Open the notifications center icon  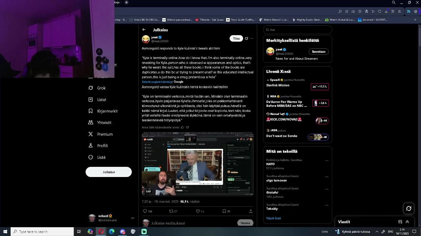click(x=414, y=232)
